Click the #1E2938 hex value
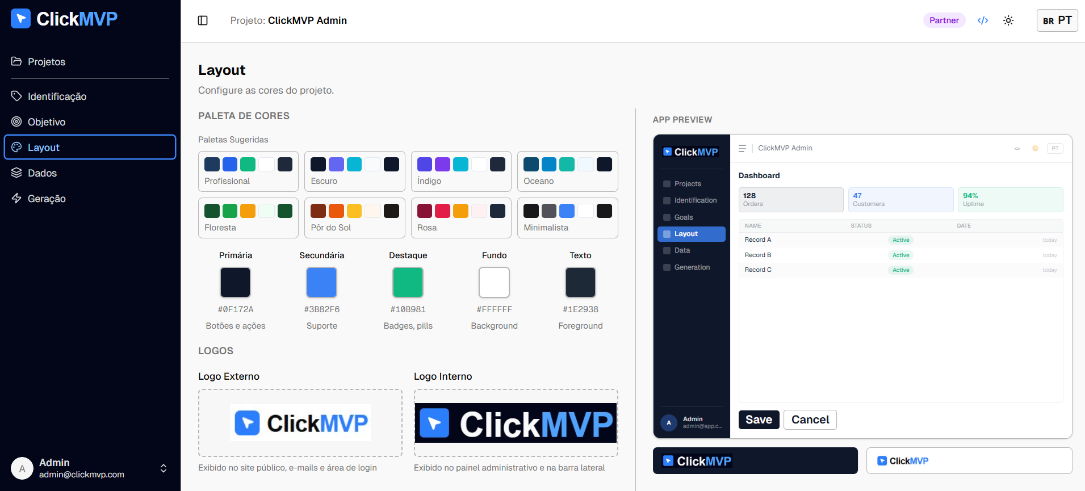Viewport: 1085px width, 491px height. click(581, 309)
